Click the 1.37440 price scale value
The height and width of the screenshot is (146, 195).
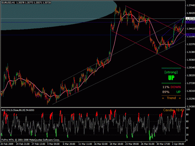[x=191, y=5]
